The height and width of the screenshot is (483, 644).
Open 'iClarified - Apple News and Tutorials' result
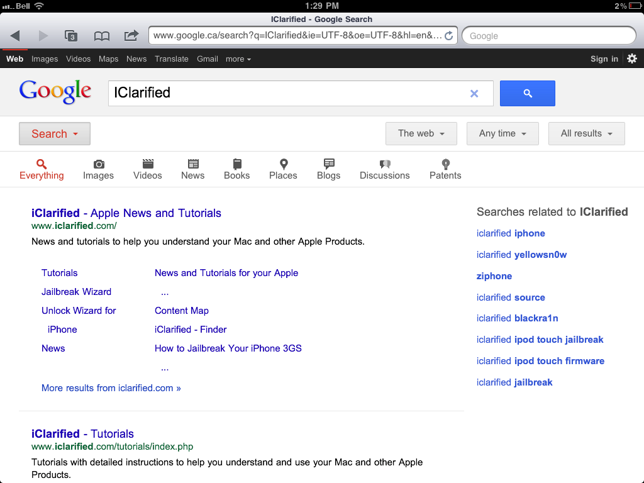(126, 213)
